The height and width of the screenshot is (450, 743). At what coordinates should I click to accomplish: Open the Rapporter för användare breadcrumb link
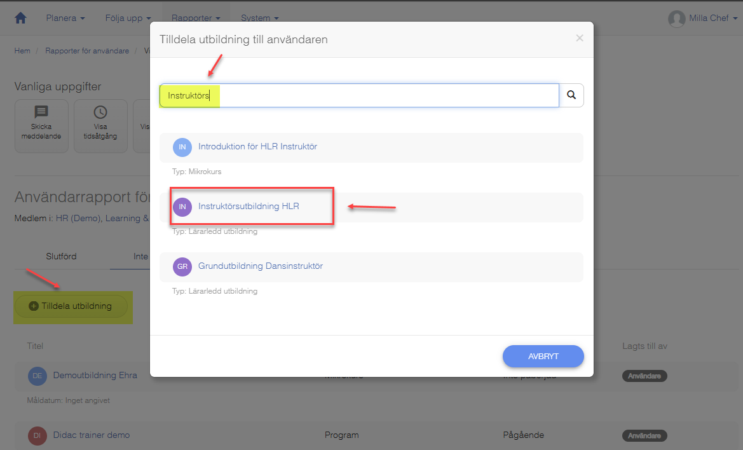(x=87, y=51)
